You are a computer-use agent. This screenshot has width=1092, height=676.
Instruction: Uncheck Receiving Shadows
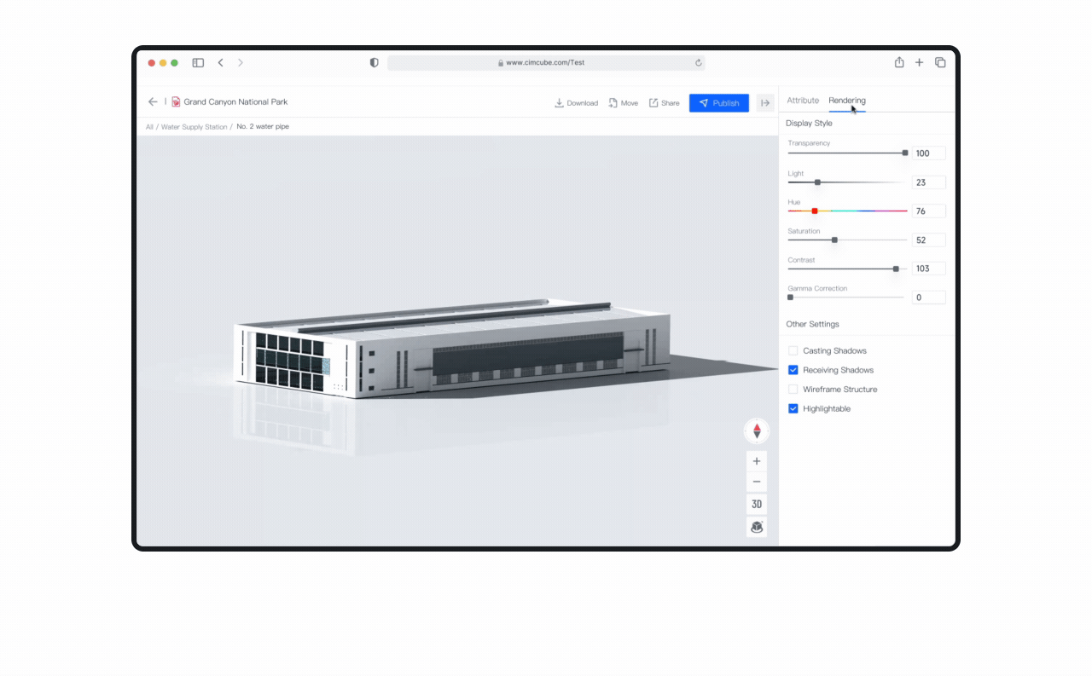pos(793,370)
